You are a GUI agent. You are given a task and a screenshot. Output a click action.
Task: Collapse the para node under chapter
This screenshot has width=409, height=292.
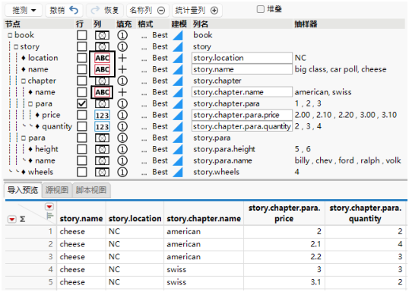[x=30, y=104]
